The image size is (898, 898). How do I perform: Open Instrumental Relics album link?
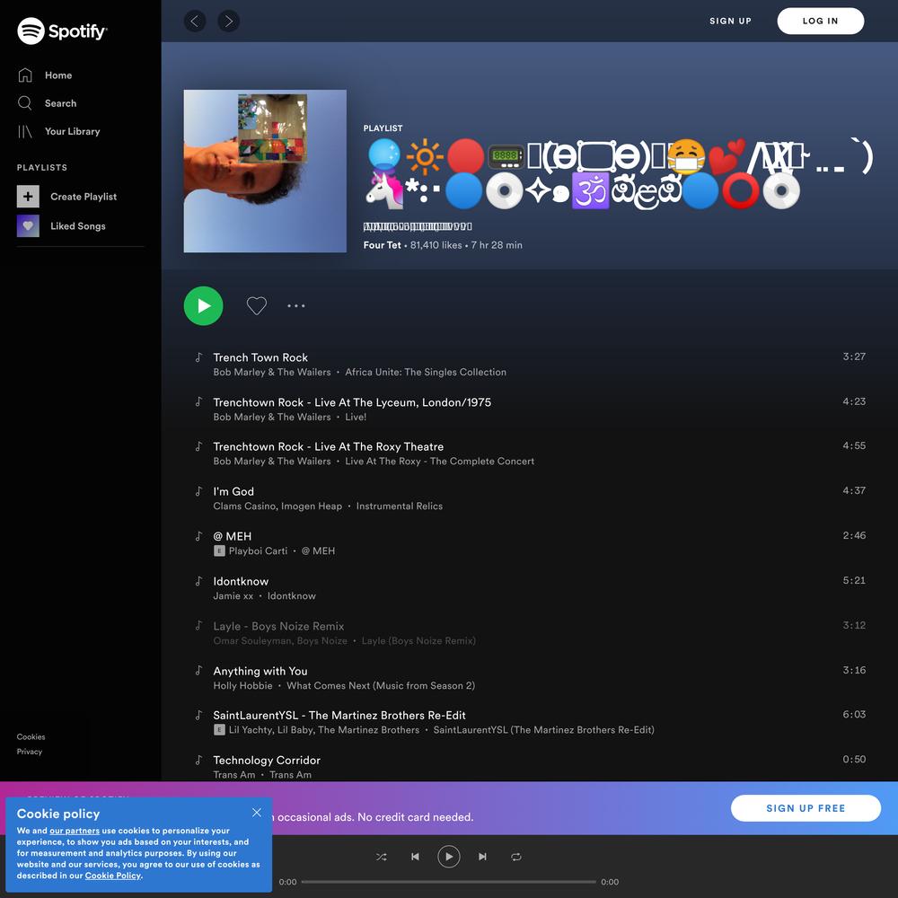[400, 506]
